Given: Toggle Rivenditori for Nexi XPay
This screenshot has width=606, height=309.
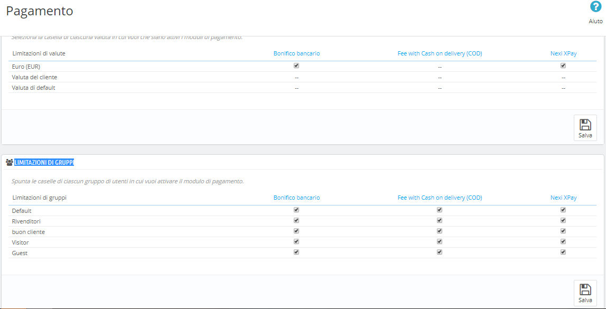Looking at the screenshot, I should click(x=563, y=220).
